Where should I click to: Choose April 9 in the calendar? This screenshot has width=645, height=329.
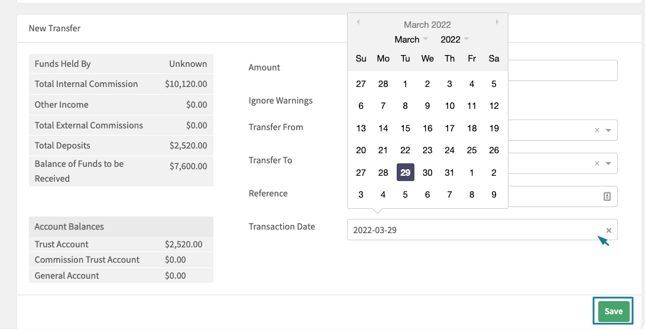pos(494,195)
